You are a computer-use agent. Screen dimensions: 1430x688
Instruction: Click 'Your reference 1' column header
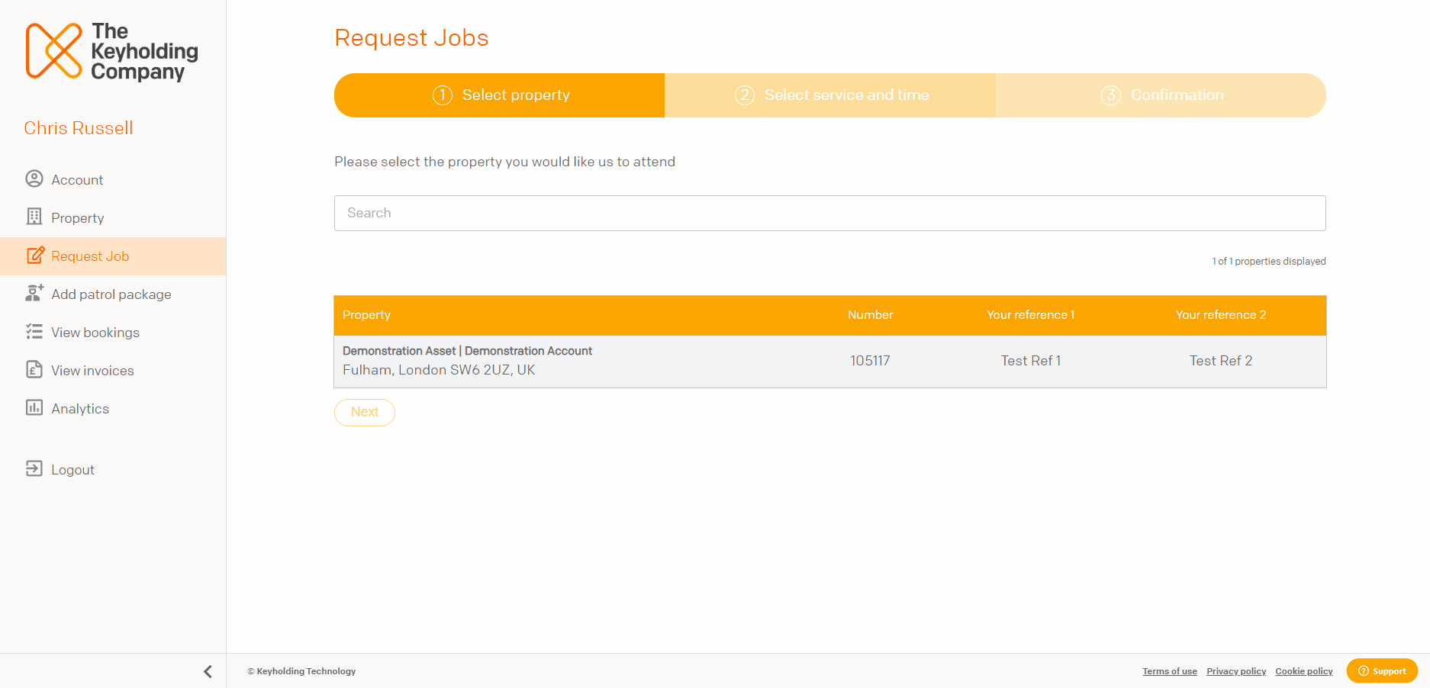coord(1031,315)
